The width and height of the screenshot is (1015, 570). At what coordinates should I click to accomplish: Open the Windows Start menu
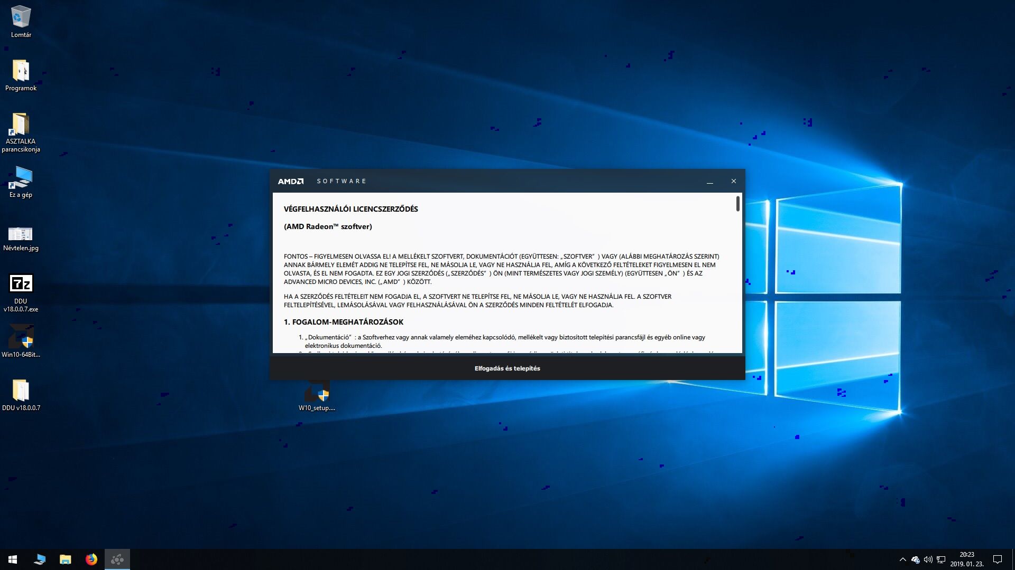pyautogui.click(x=13, y=559)
